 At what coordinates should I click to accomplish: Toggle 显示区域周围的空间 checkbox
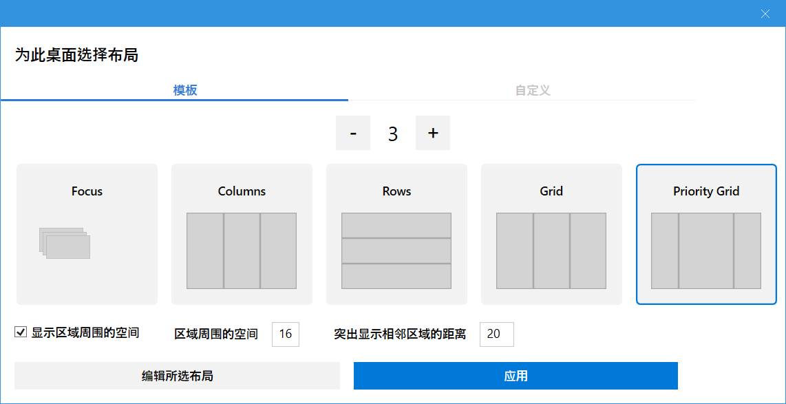pos(21,332)
